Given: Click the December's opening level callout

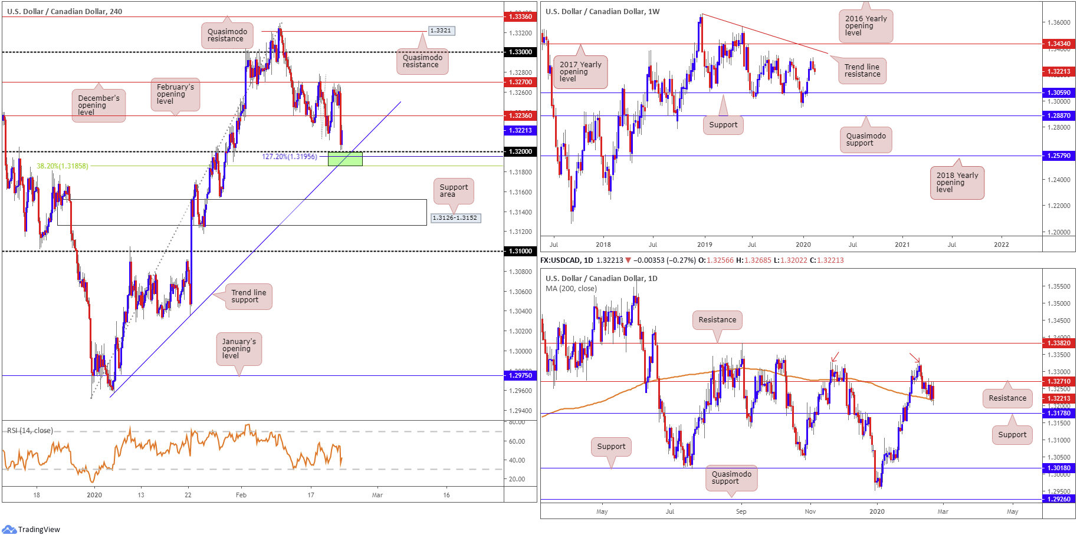Looking at the screenshot, I should 98,105.
